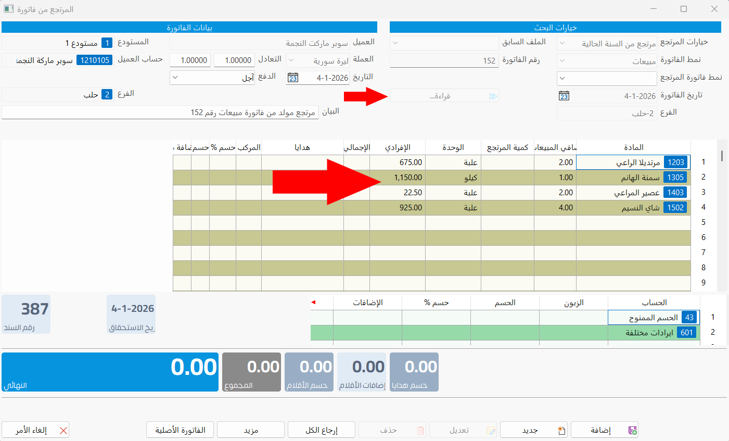The height and width of the screenshot is (441, 729).
Task: Open the الدفع payment dropdown showing آجل
Action: click(174, 77)
